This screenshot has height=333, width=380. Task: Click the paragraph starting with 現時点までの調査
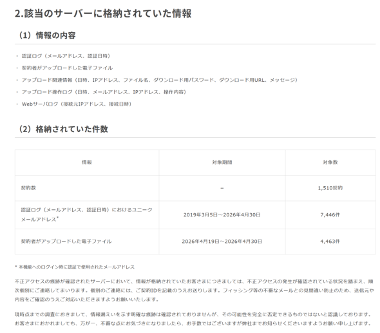(193, 319)
